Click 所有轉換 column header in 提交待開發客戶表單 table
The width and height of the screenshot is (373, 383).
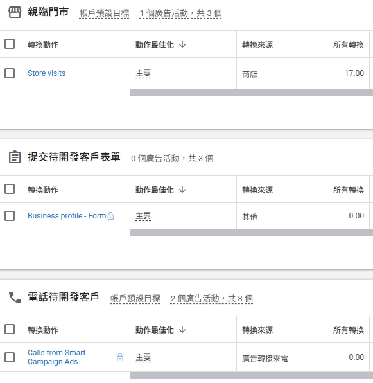(x=349, y=190)
